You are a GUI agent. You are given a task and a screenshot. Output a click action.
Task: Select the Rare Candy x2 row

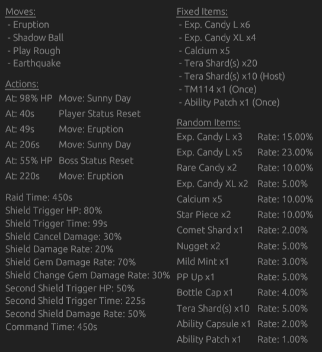tap(245, 168)
